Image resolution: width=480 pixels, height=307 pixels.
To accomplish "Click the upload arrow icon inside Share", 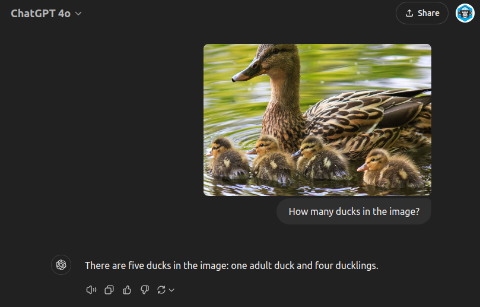I will [x=409, y=13].
